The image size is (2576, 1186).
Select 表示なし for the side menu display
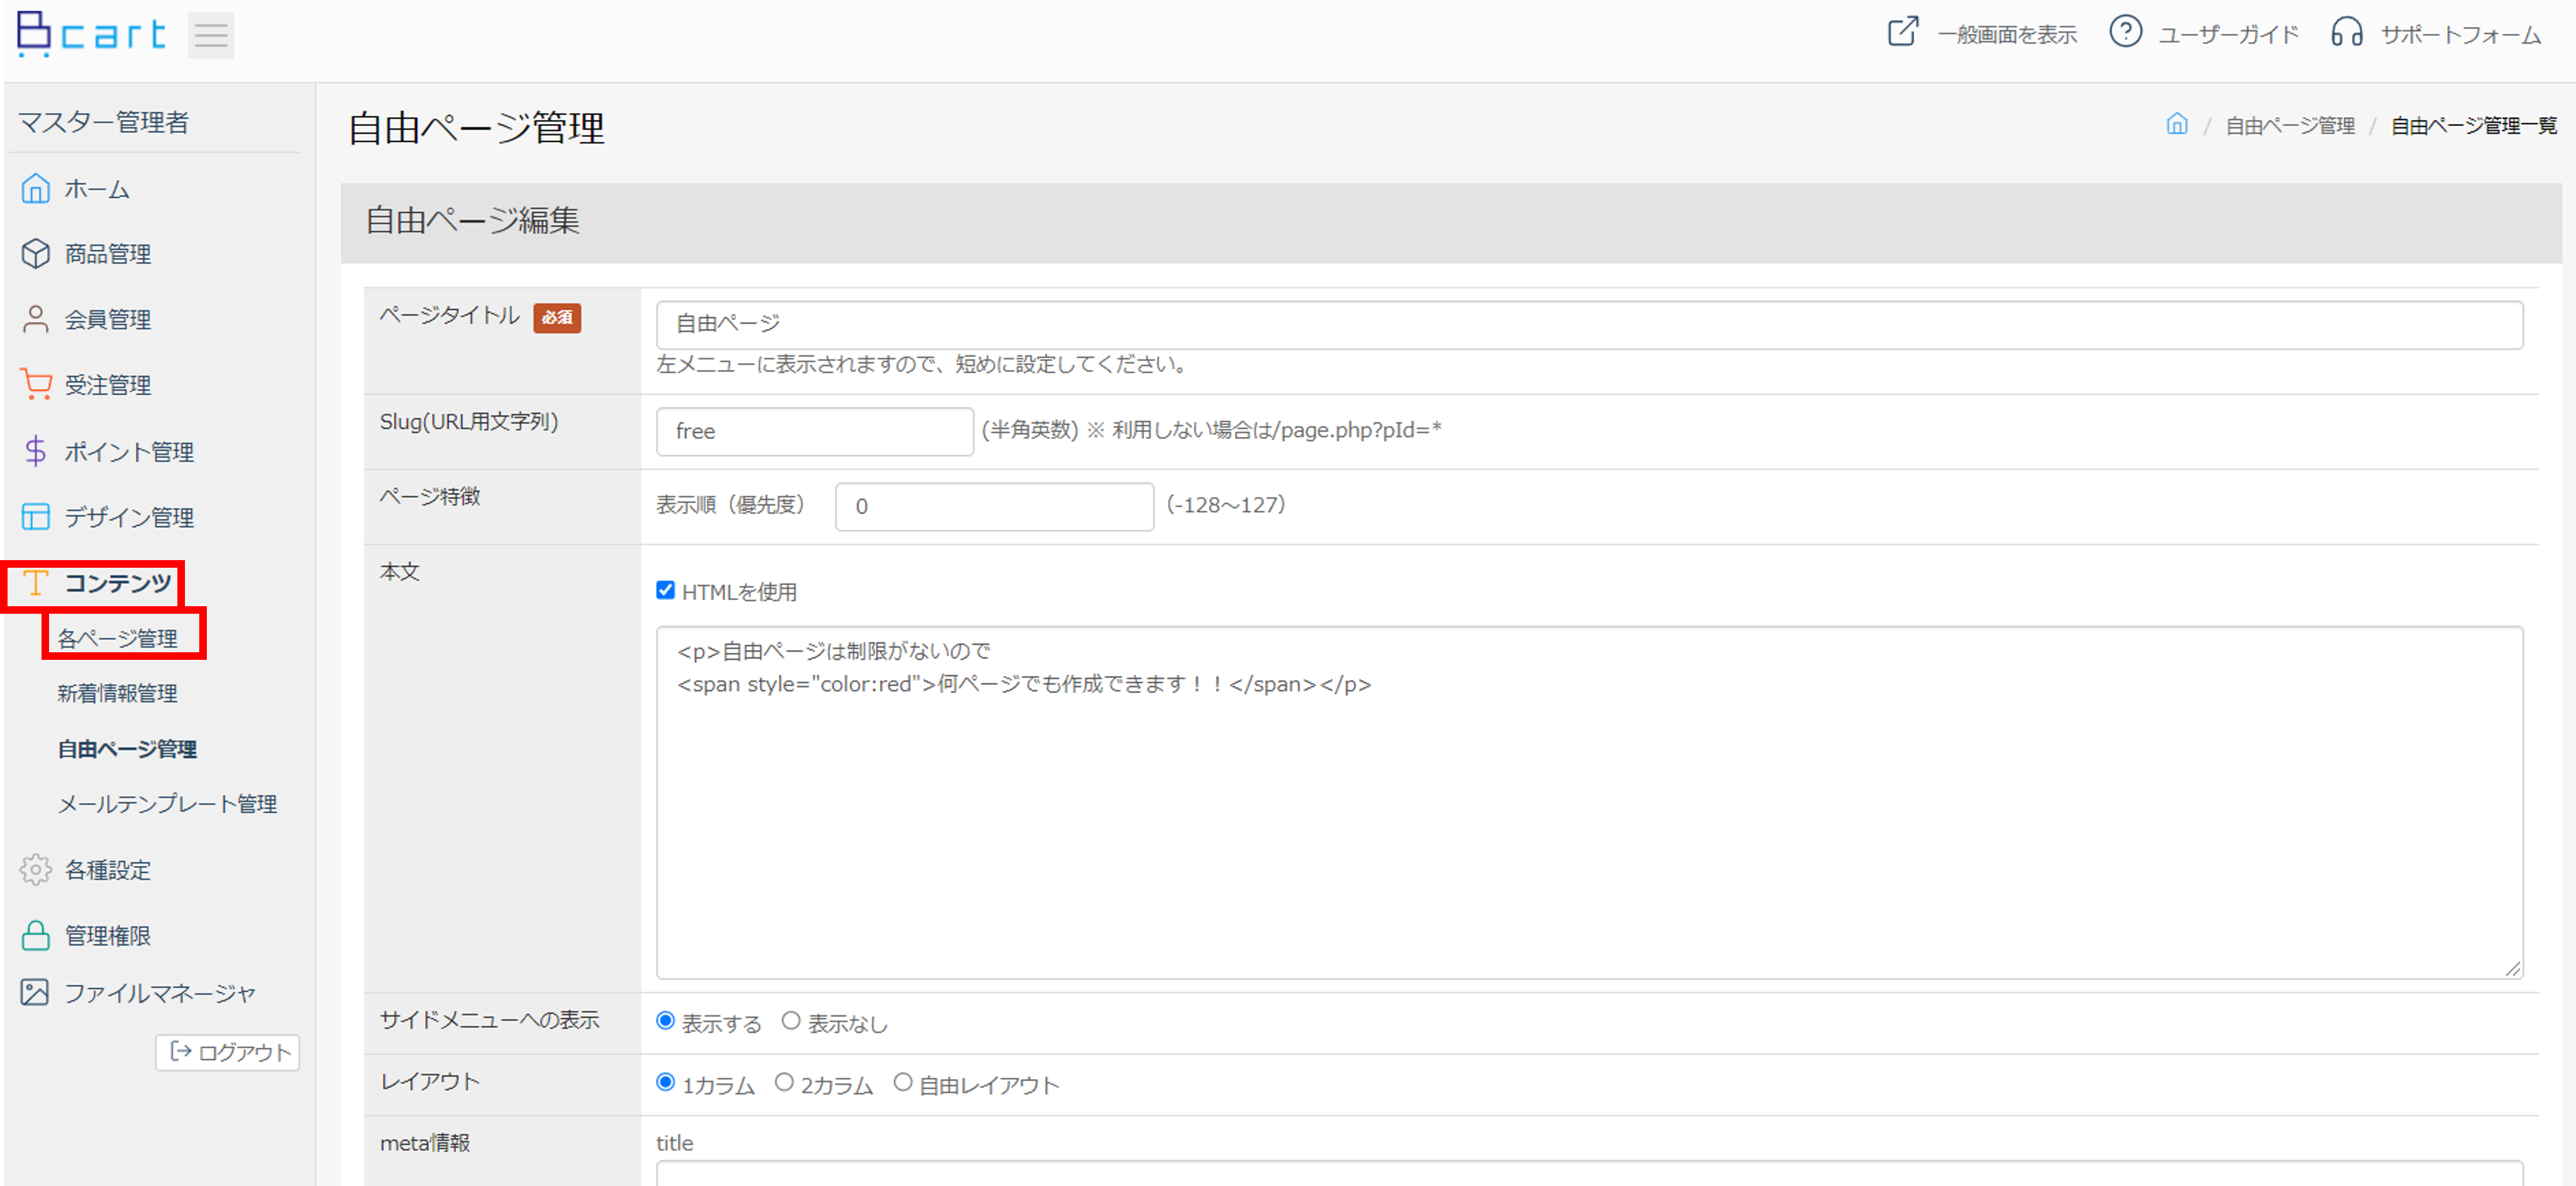pos(791,1021)
